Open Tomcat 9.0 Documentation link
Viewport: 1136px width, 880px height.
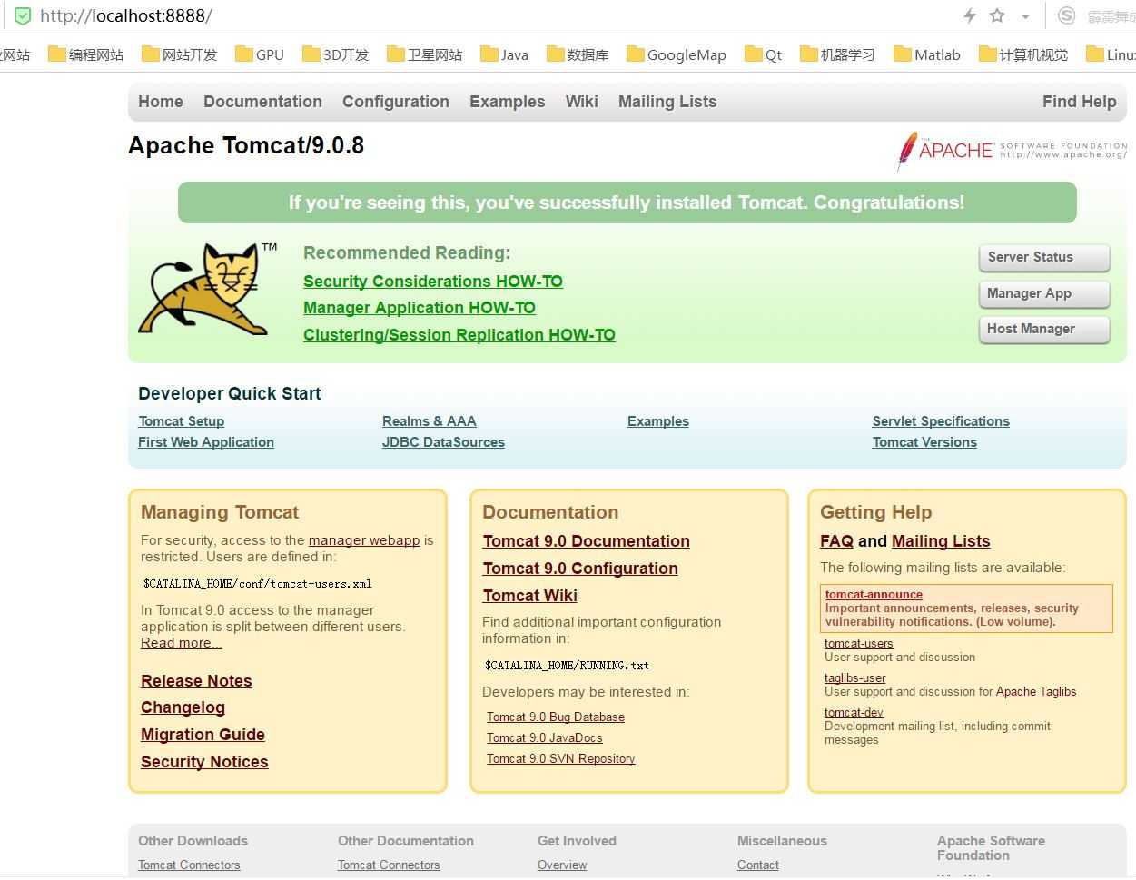[586, 541]
